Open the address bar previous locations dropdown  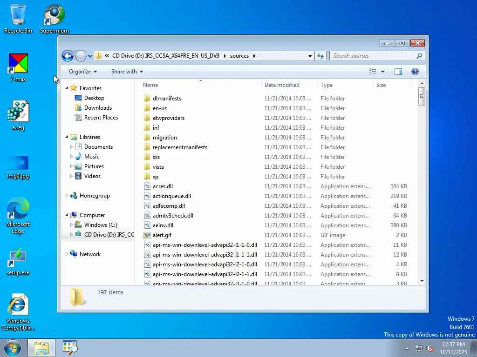310,56
